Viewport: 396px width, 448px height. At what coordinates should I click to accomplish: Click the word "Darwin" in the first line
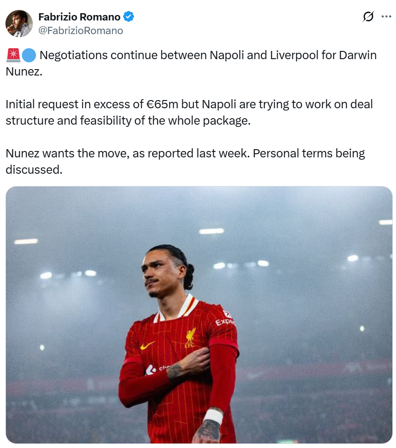pyautogui.click(x=358, y=55)
